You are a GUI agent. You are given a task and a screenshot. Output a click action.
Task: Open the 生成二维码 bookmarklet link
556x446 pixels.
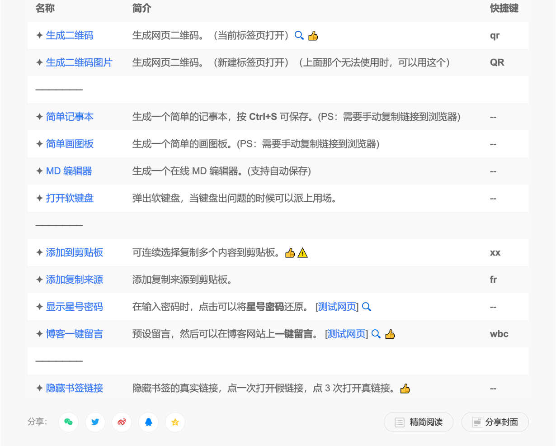click(x=70, y=35)
